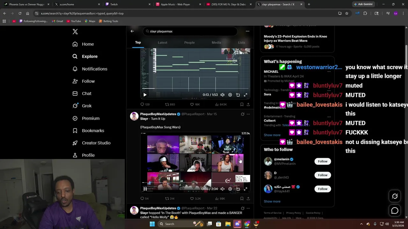The height and width of the screenshot is (229, 408).
Task: Switch to the People search tab
Action: 189,43
